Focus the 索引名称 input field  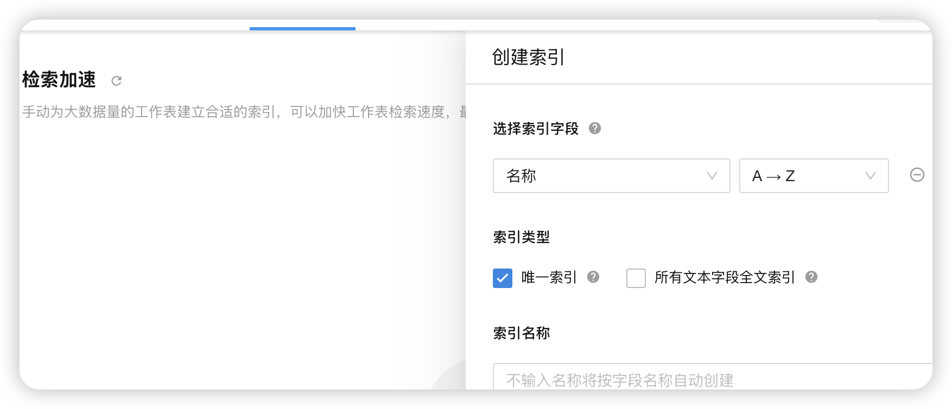coord(713,377)
